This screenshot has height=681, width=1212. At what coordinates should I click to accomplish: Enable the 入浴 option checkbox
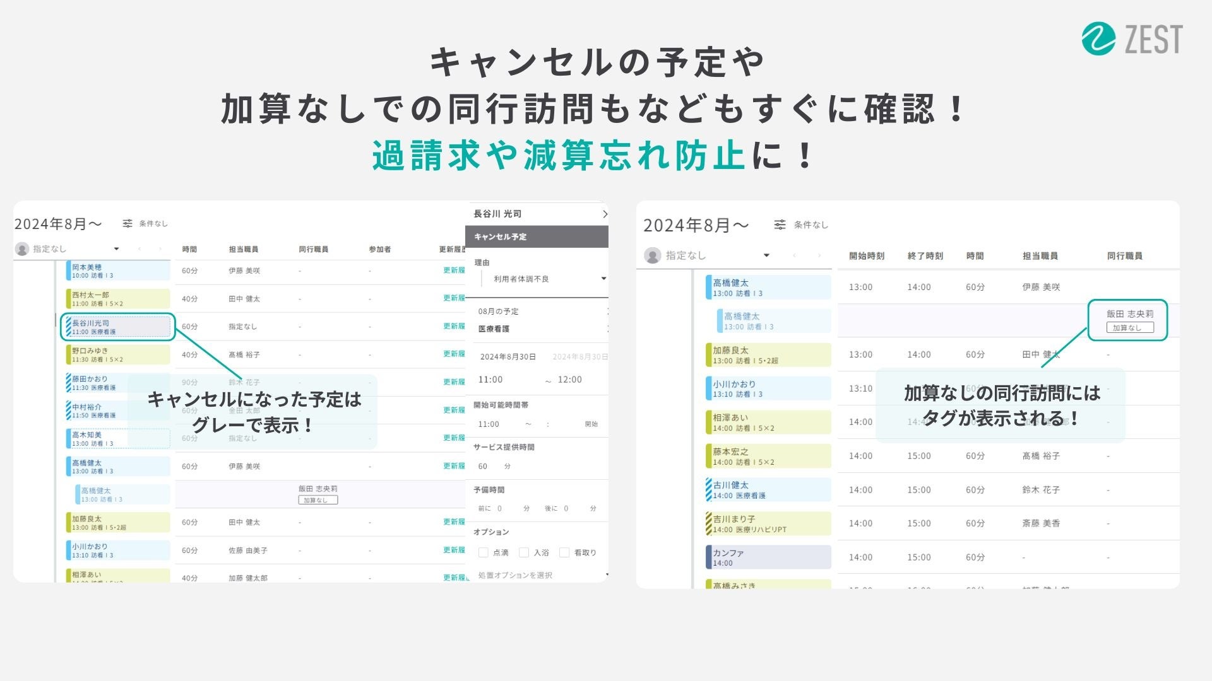[524, 552]
